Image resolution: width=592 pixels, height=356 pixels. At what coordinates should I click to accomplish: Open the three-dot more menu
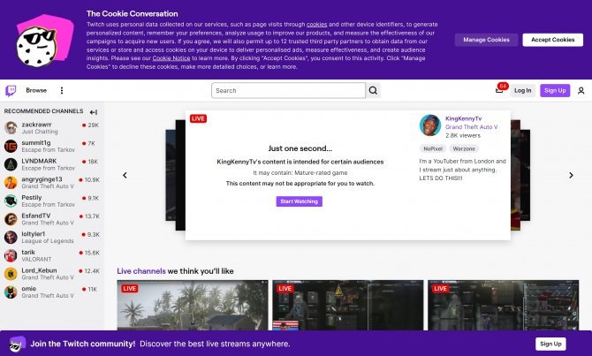point(62,91)
